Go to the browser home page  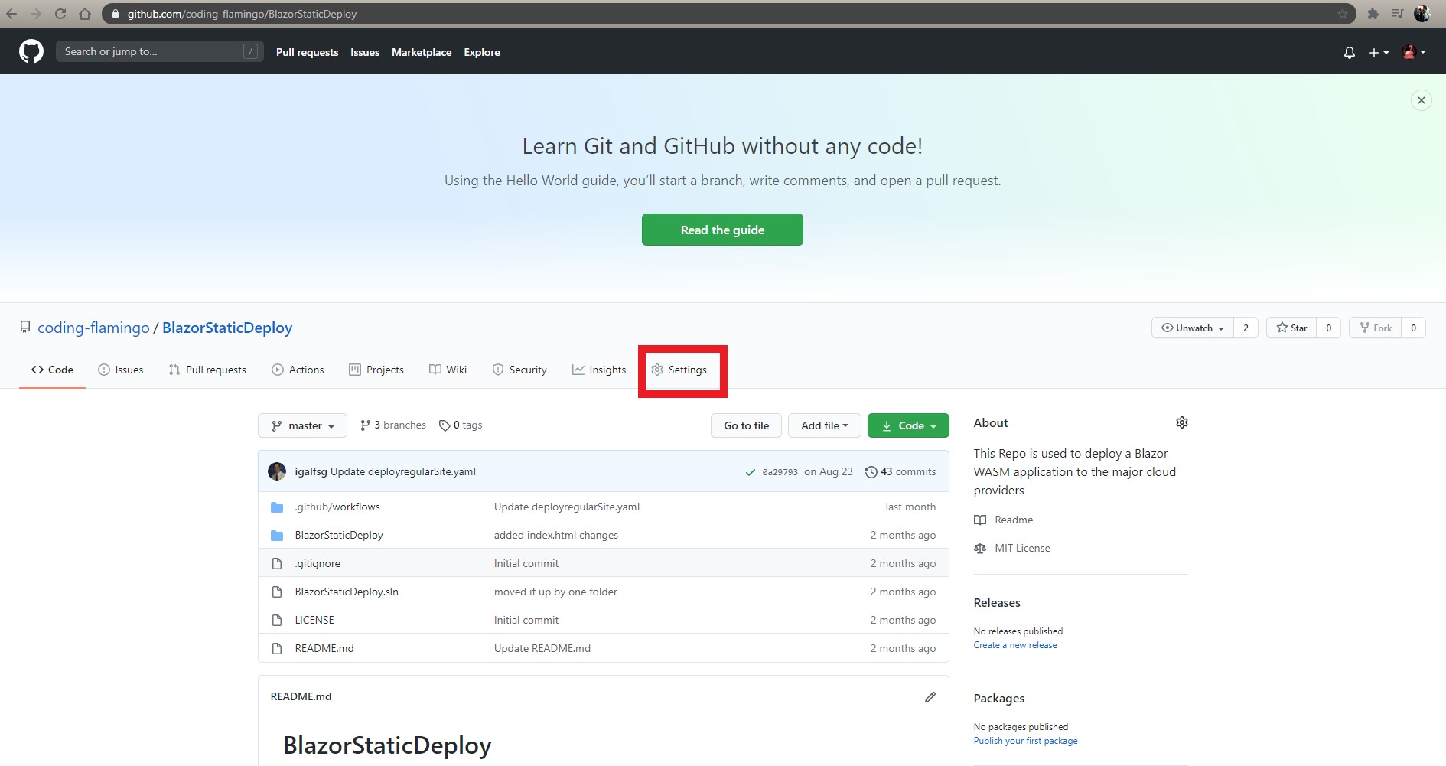(x=85, y=14)
